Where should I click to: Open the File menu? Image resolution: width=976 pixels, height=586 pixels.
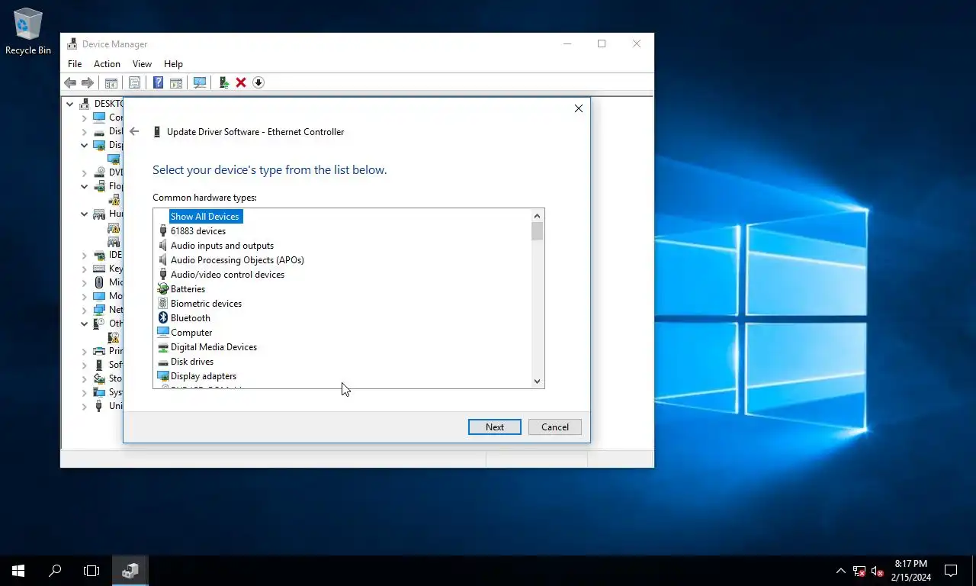pos(75,64)
